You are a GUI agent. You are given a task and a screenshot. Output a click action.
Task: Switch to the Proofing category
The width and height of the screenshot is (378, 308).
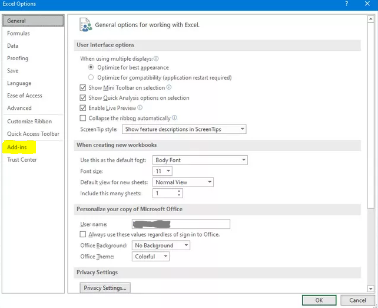point(34,58)
